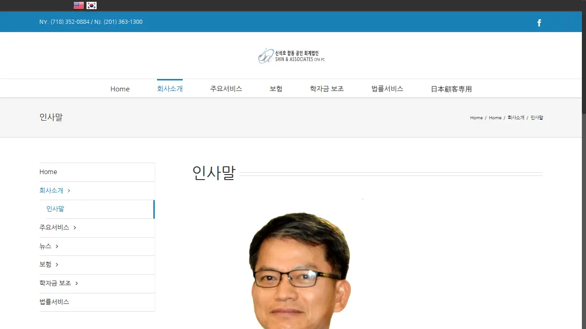The width and height of the screenshot is (586, 329).
Task: Click the NY/NJ phone number text
Action: point(91,22)
